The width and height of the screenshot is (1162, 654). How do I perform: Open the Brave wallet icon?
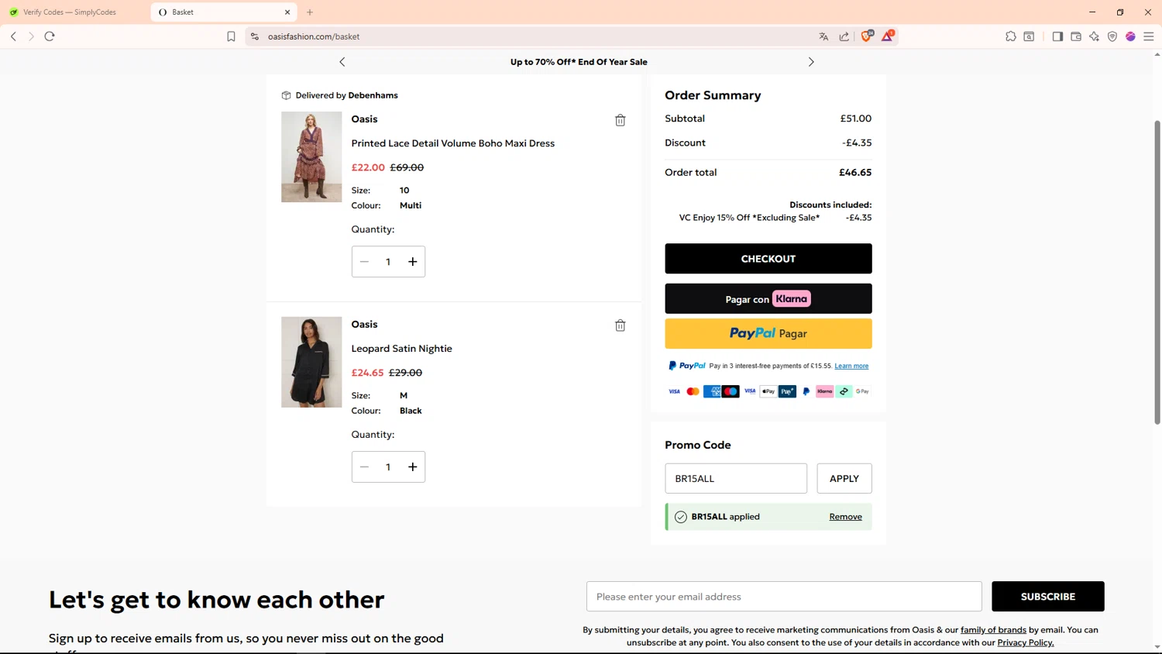(1076, 36)
